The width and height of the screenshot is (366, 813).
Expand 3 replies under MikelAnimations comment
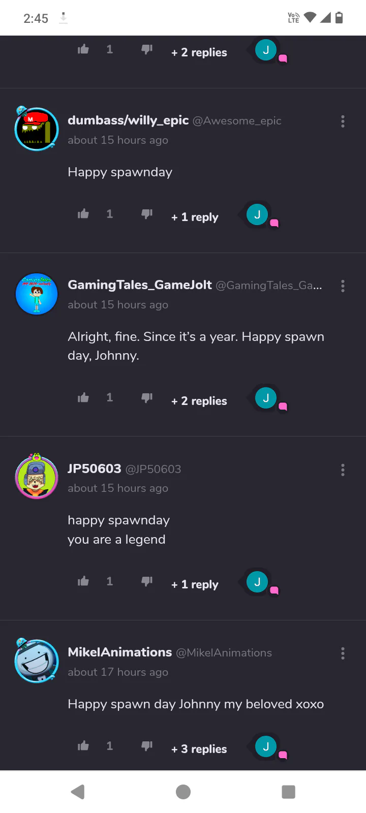point(199,749)
